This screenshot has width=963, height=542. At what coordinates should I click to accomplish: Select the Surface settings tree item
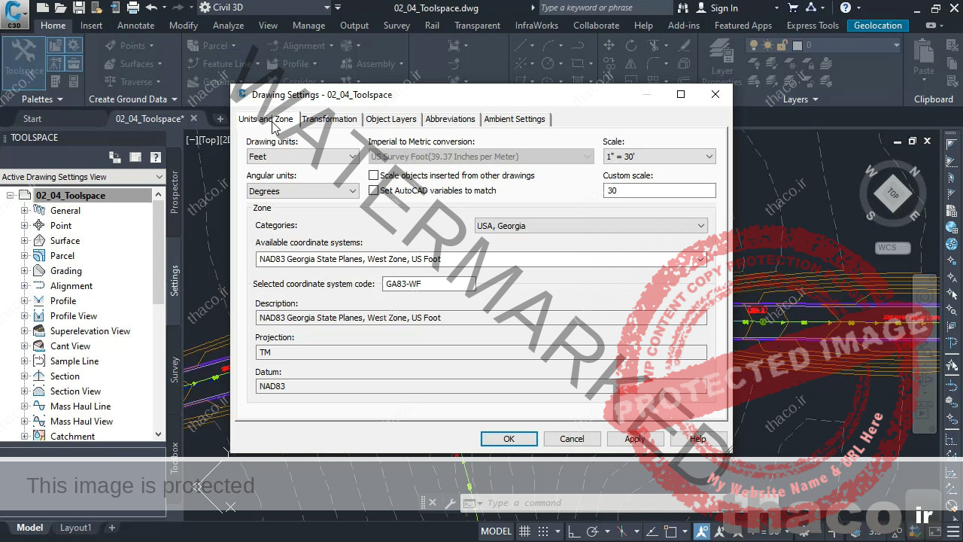[x=65, y=241]
